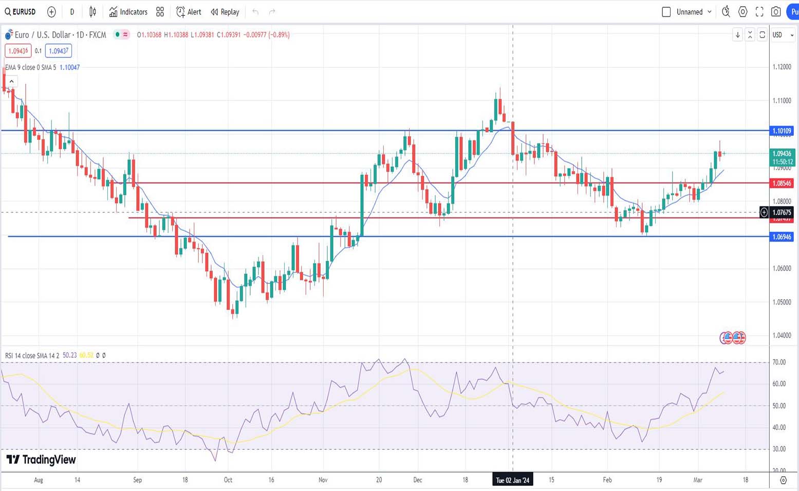Open the USD currency dropdown
The height and width of the screenshot is (491, 799).
point(783,35)
